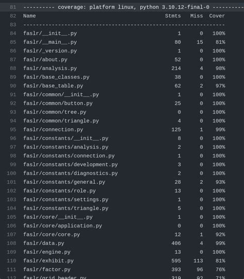Viewport: 244px width, 279px height.
Task: Click the faslr/common/button.py row
Action: point(124,103)
